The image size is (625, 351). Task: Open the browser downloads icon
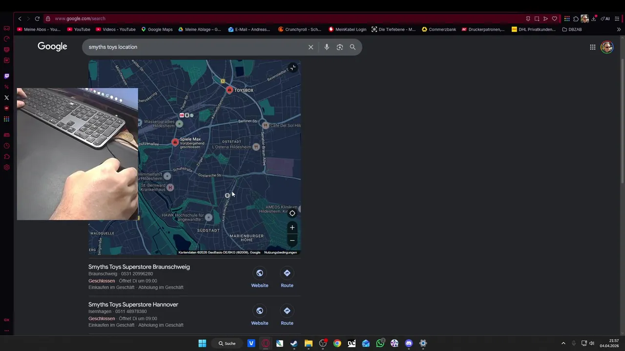[x=594, y=19]
